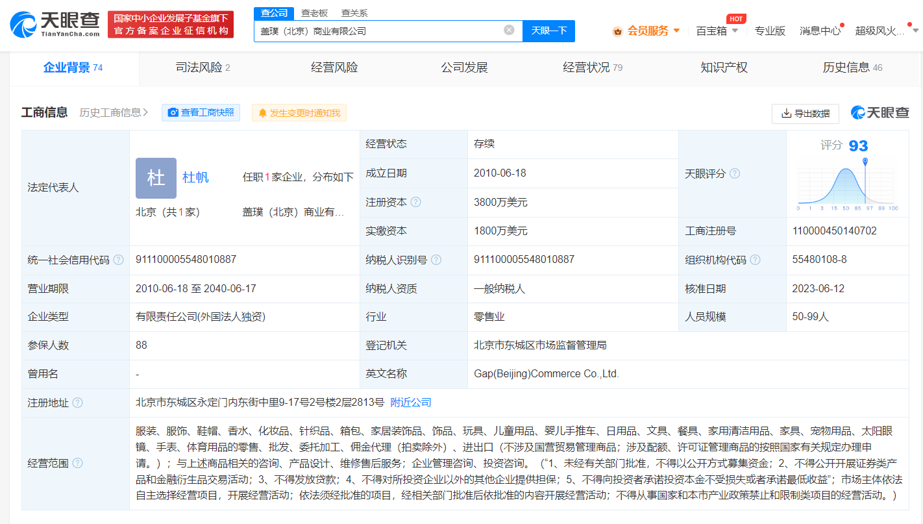The image size is (923, 524).
Task: Click the 天眼一下 search button
Action: (548, 31)
